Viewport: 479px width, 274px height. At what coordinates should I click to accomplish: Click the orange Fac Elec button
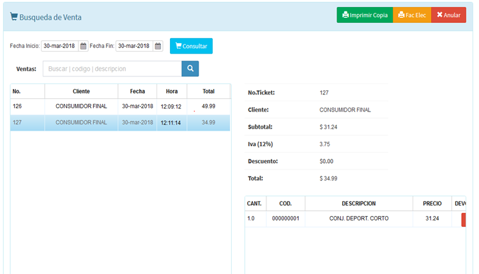(x=412, y=15)
